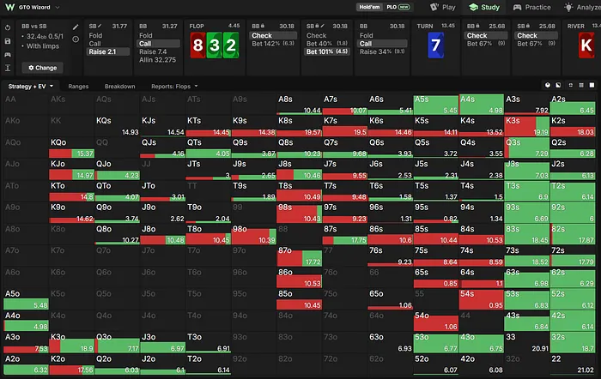
Task: Click the pencil edit icon beside BB vs SB
Action: point(76,27)
